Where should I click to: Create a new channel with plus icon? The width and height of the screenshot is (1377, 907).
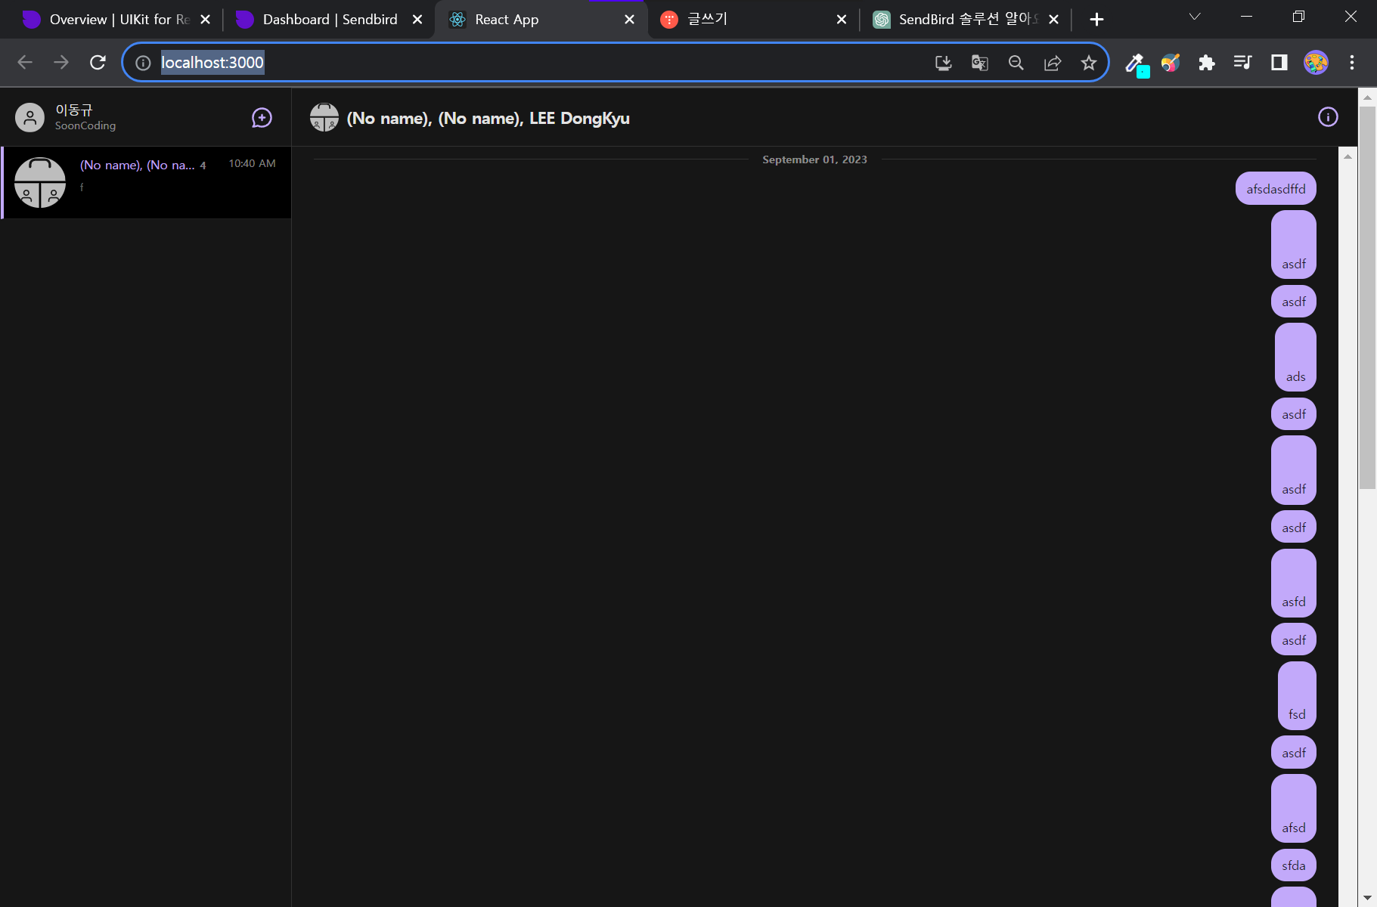tap(262, 118)
